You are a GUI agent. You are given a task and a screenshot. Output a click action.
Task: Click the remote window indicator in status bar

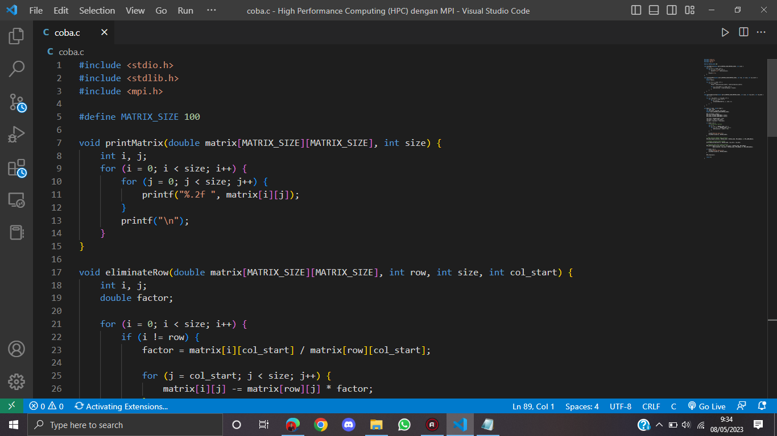(11, 406)
